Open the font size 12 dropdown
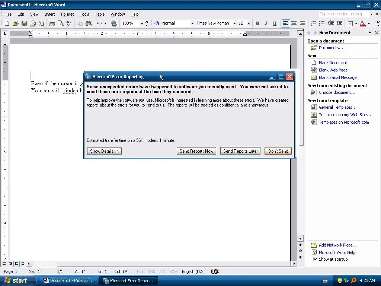 (x=249, y=23)
